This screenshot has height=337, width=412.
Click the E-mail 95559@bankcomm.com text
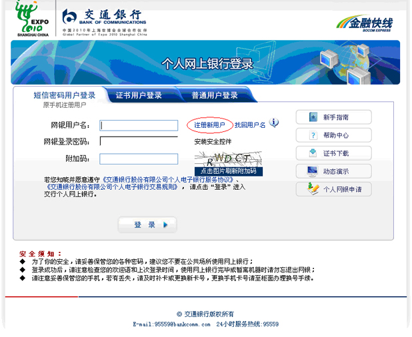[171, 324]
